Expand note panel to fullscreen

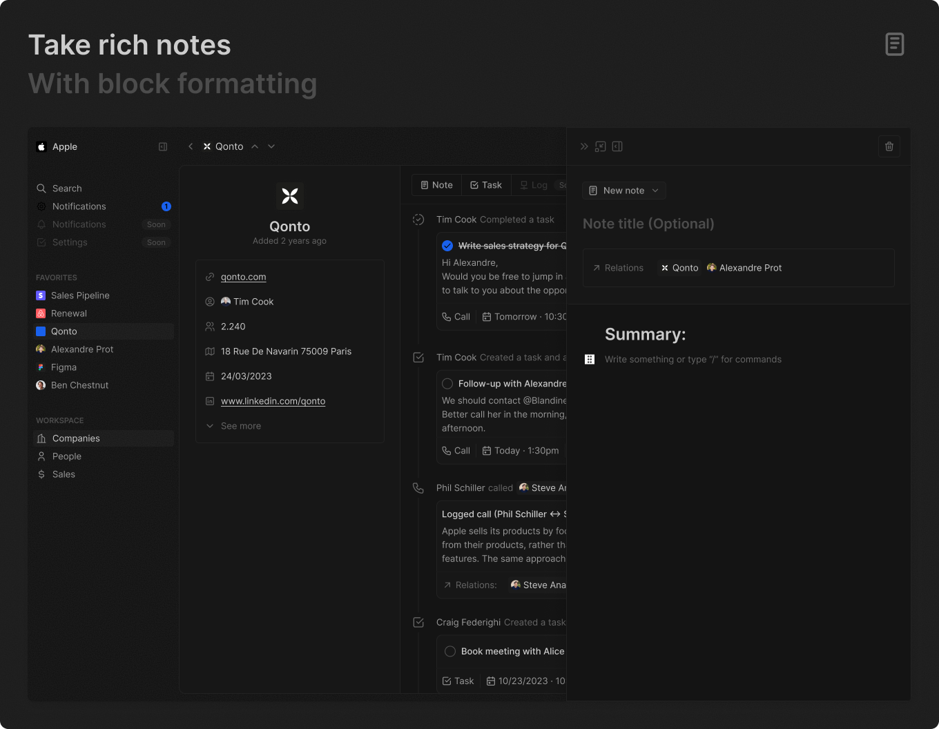(x=601, y=146)
